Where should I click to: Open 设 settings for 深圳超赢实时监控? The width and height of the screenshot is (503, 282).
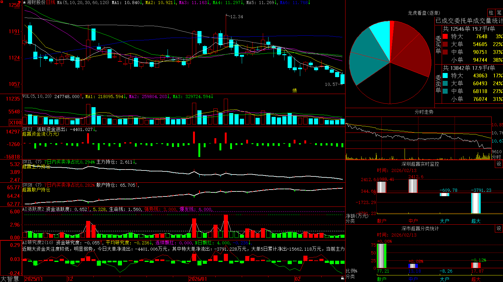tap(499, 164)
